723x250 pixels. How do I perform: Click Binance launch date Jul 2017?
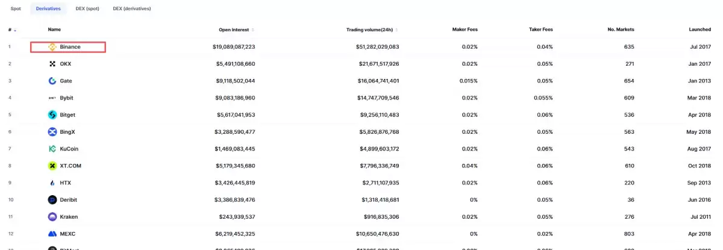tap(701, 47)
